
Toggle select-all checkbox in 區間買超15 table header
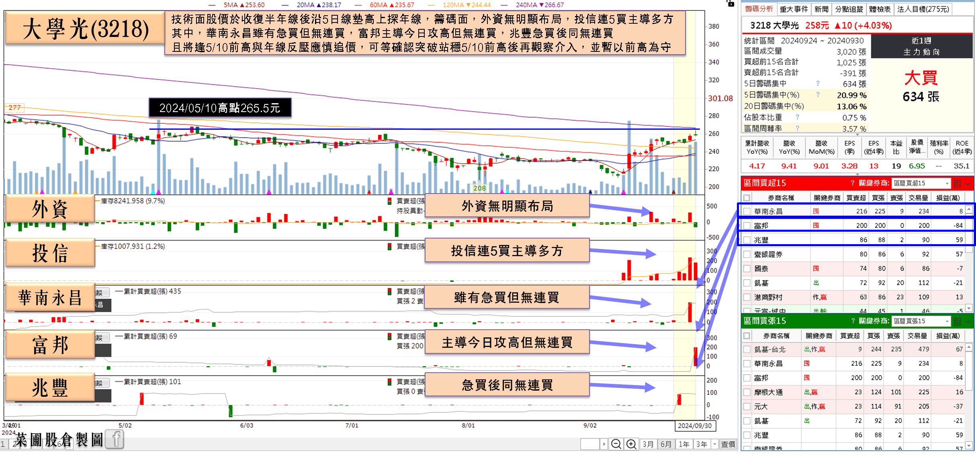click(x=747, y=198)
